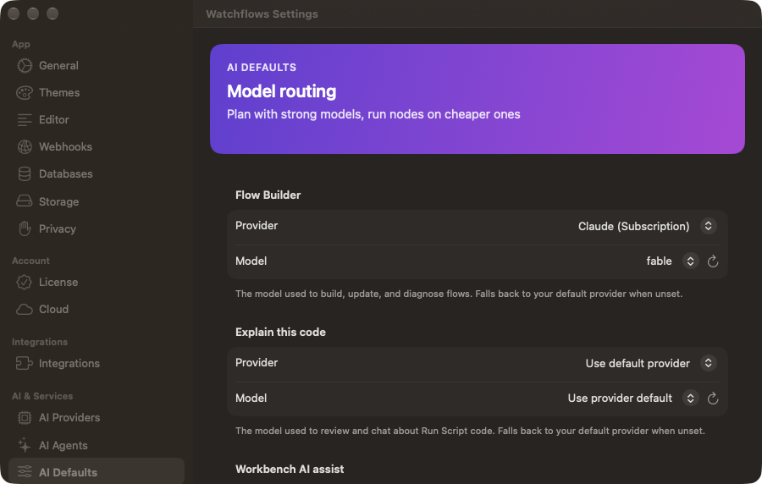Screen dimensions: 762x484
Task: Click 'Plan with strong models' banner subtitle
Action: point(373,114)
